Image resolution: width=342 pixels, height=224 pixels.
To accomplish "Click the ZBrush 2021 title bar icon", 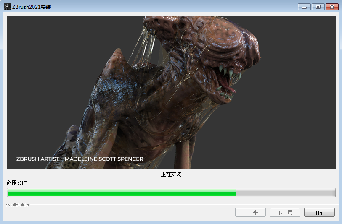I will pyautogui.click(x=7, y=7).
